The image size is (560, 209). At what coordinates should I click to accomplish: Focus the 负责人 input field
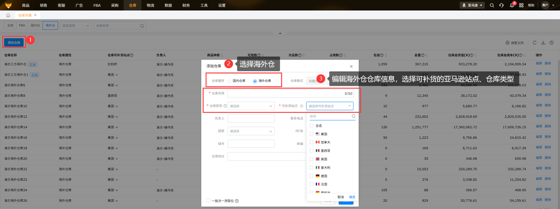pos(251,118)
